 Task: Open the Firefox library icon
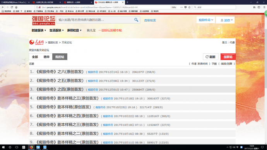tap(254, 7)
